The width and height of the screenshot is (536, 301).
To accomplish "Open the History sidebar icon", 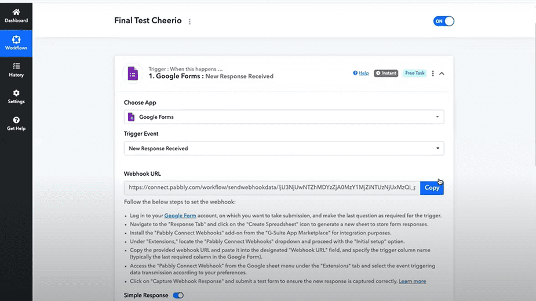I will pos(16,67).
